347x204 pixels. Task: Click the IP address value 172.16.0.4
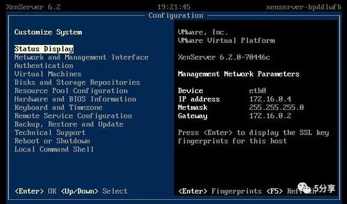point(270,99)
